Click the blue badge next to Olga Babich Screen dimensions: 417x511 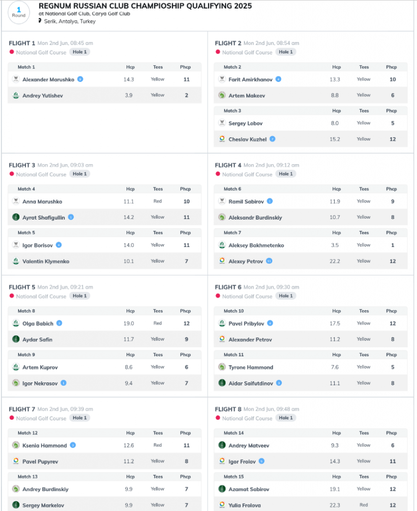click(59, 323)
